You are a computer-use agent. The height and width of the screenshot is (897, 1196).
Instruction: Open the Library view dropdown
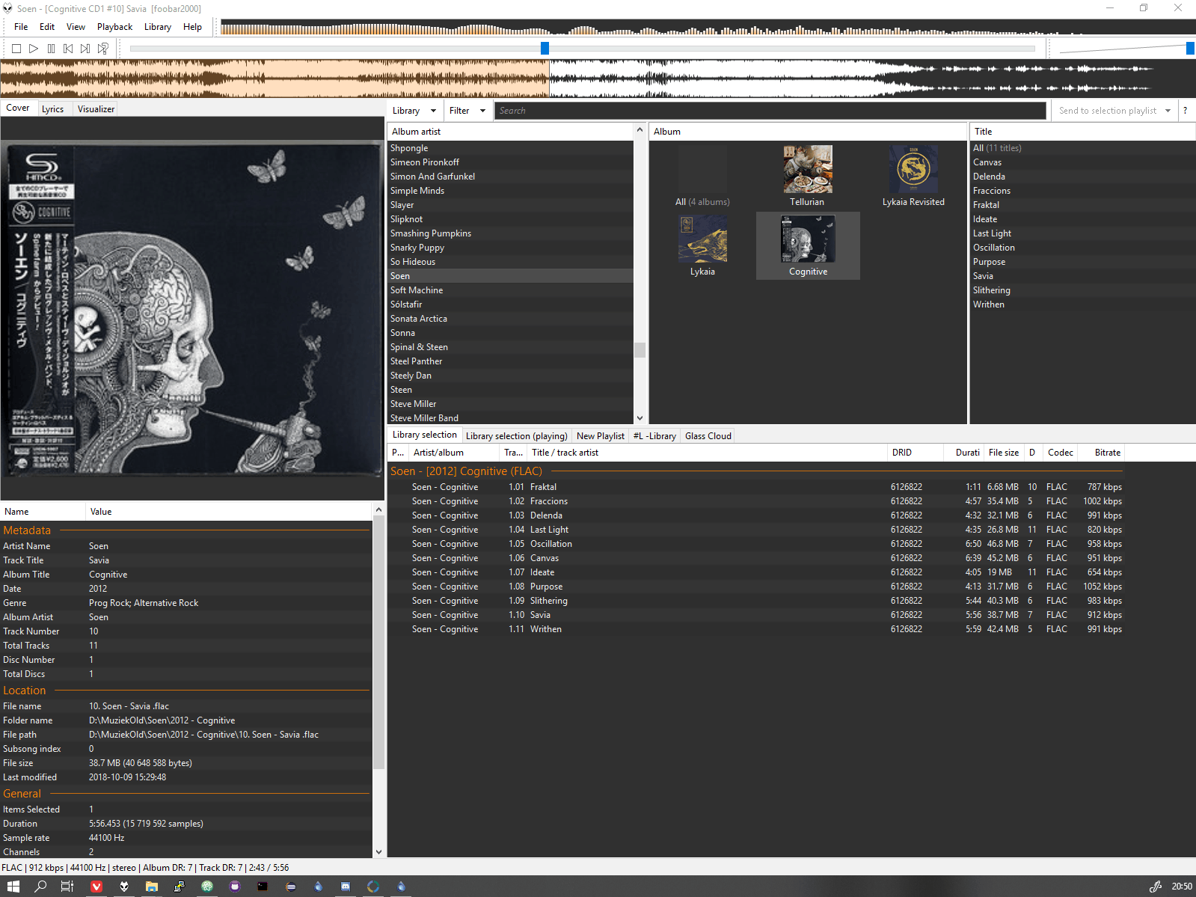pyautogui.click(x=414, y=111)
